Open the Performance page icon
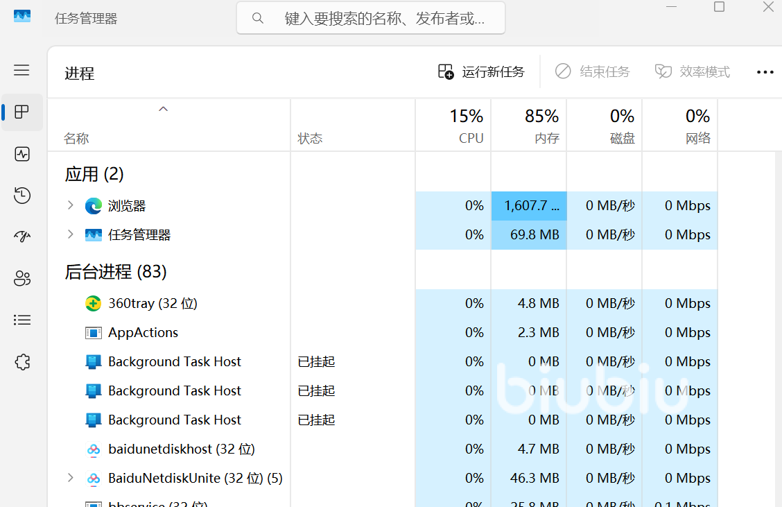The height and width of the screenshot is (507, 782). [22, 154]
